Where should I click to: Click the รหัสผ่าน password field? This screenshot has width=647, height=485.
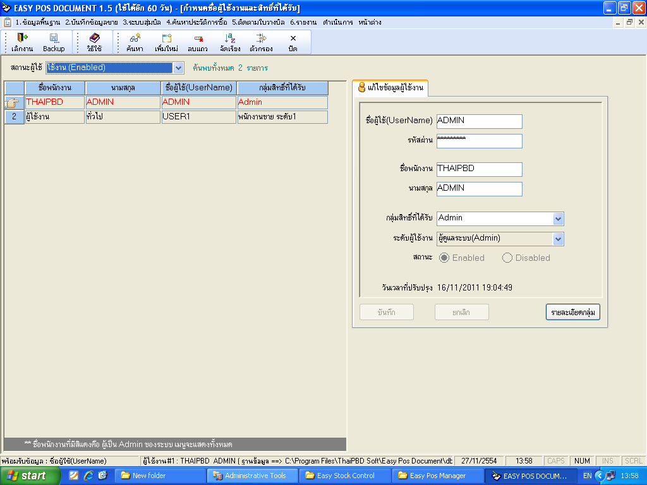(480, 141)
